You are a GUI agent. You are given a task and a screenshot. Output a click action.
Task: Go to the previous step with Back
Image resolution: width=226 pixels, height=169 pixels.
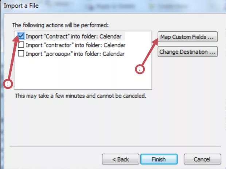click(120, 159)
